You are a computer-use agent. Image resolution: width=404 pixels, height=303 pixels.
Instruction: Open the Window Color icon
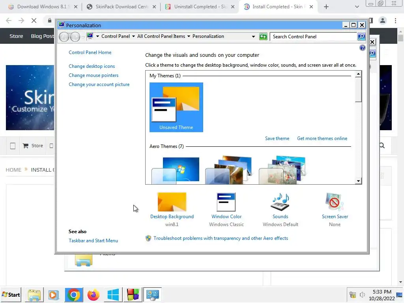pyautogui.click(x=226, y=202)
